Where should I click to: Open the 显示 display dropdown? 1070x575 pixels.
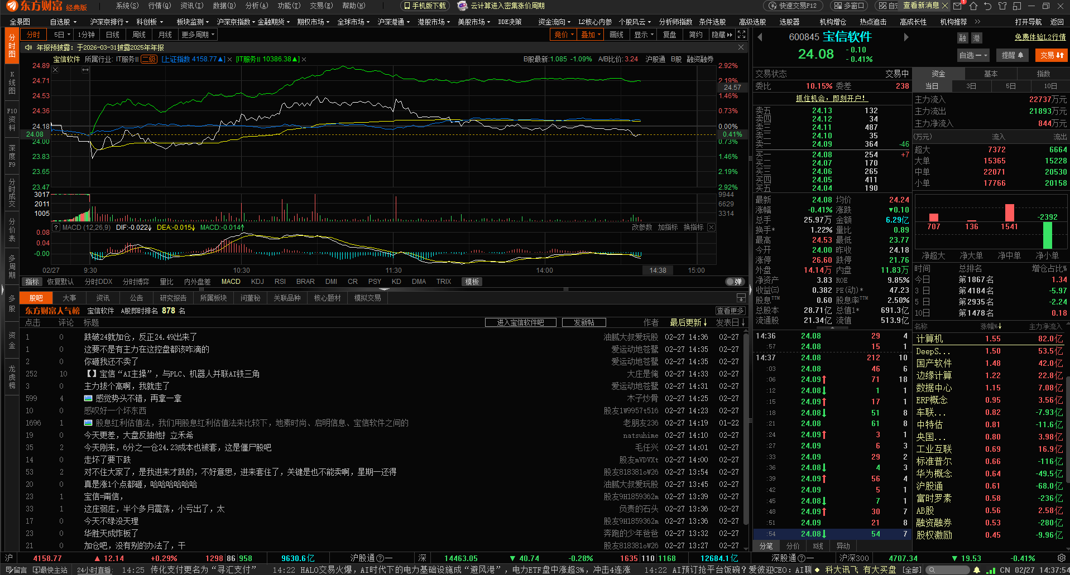point(643,35)
